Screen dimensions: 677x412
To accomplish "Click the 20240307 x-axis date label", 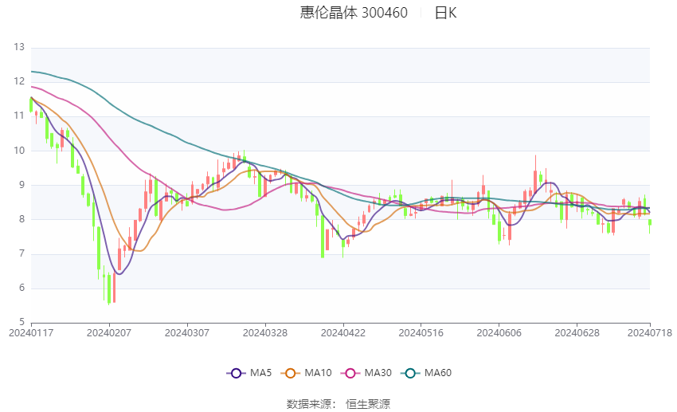I will point(187,333).
